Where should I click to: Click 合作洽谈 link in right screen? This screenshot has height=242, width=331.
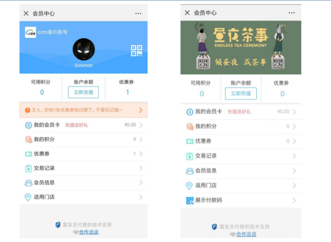246,234
